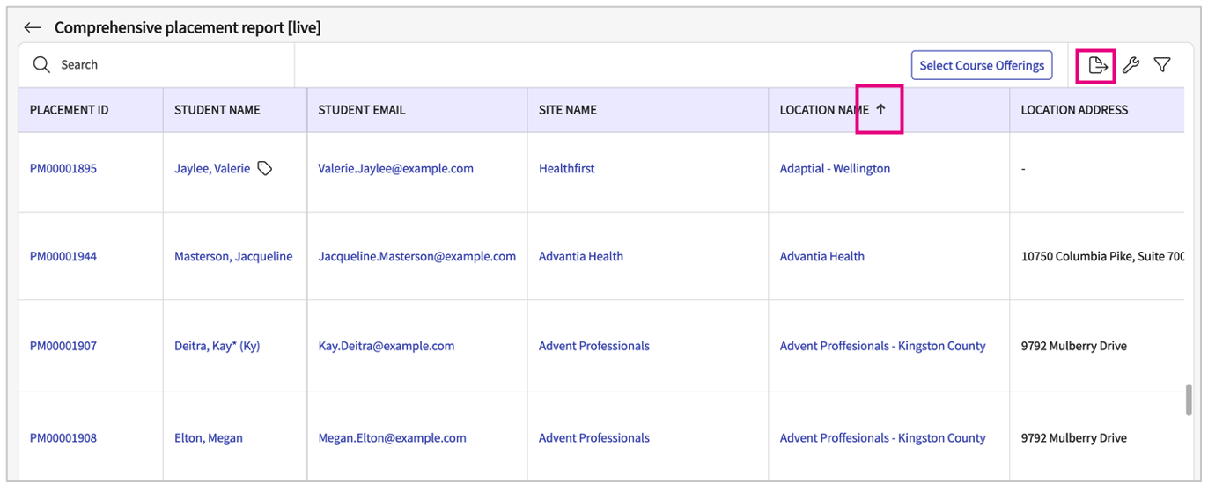Image resolution: width=1208 pixels, height=491 pixels.
Task: Open student Elton, Megan
Action: [x=209, y=437]
